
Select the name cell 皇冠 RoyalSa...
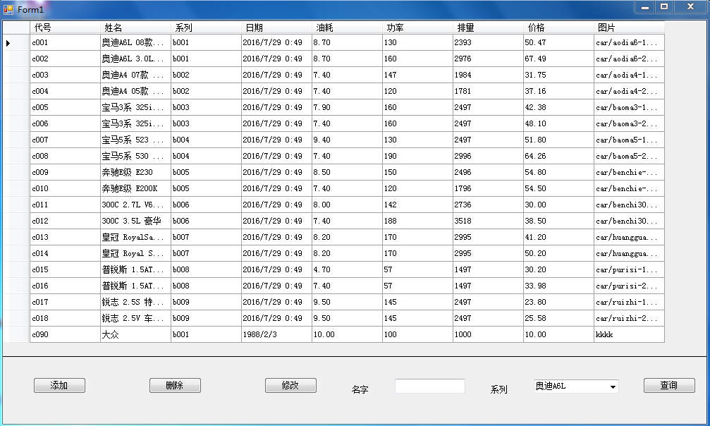pos(136,237)
